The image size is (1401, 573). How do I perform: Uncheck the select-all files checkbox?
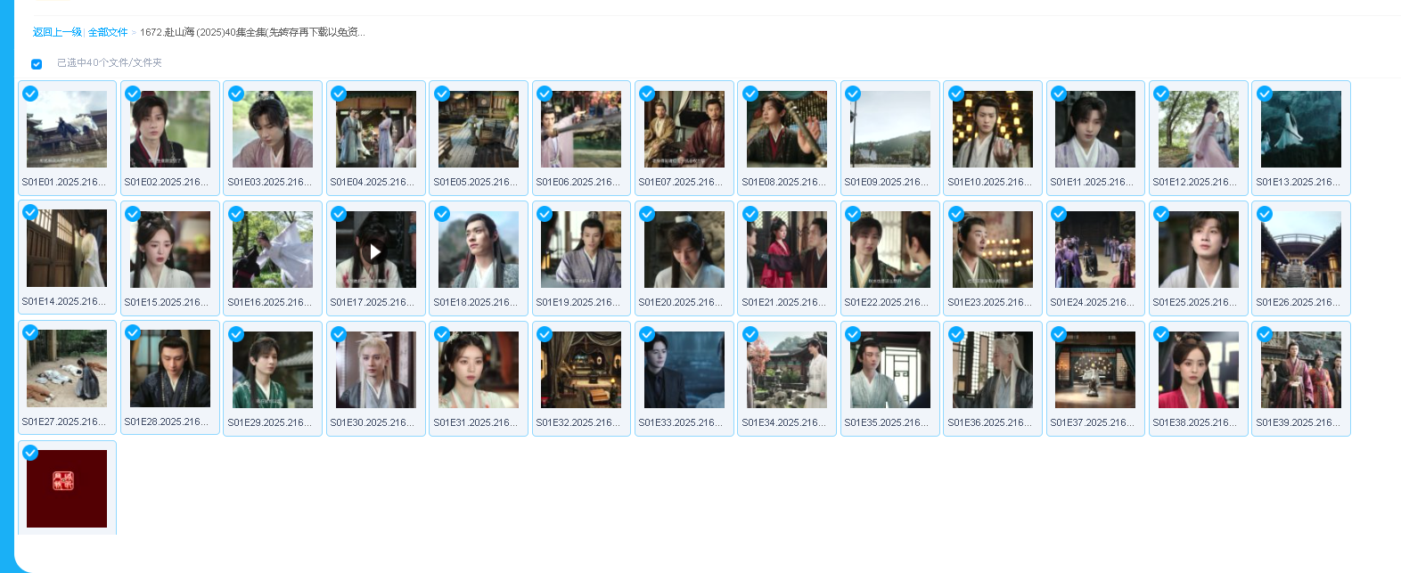(37, 64)
